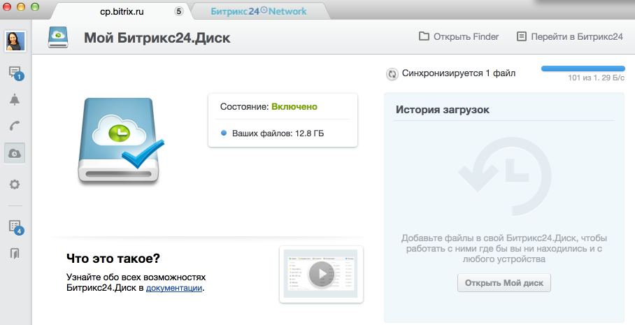Click the Открыть Мой диск button
Viewport: 635px width, 325px height.
click(x=504, y=283)
